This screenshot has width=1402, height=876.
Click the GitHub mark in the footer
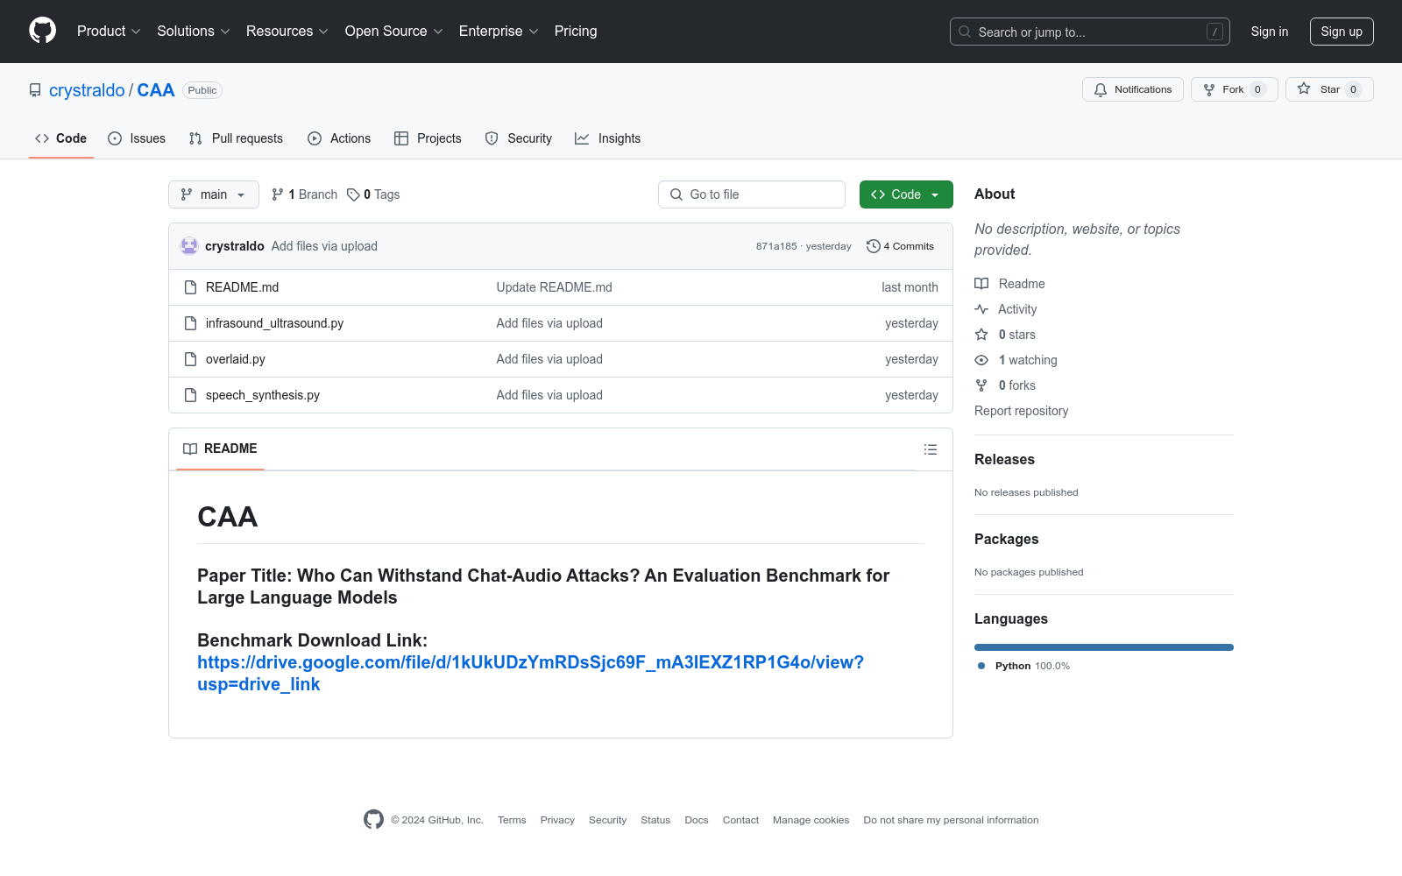(373, 820)
